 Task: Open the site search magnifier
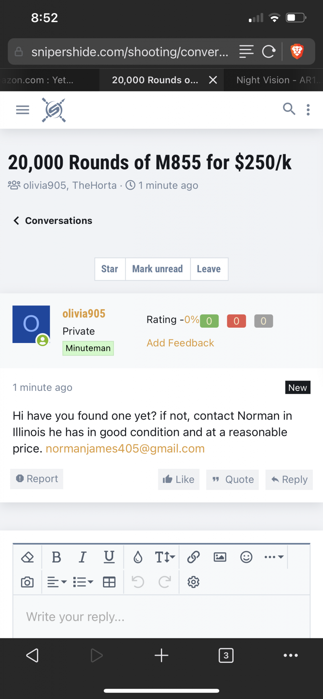(x=289, y=109)
